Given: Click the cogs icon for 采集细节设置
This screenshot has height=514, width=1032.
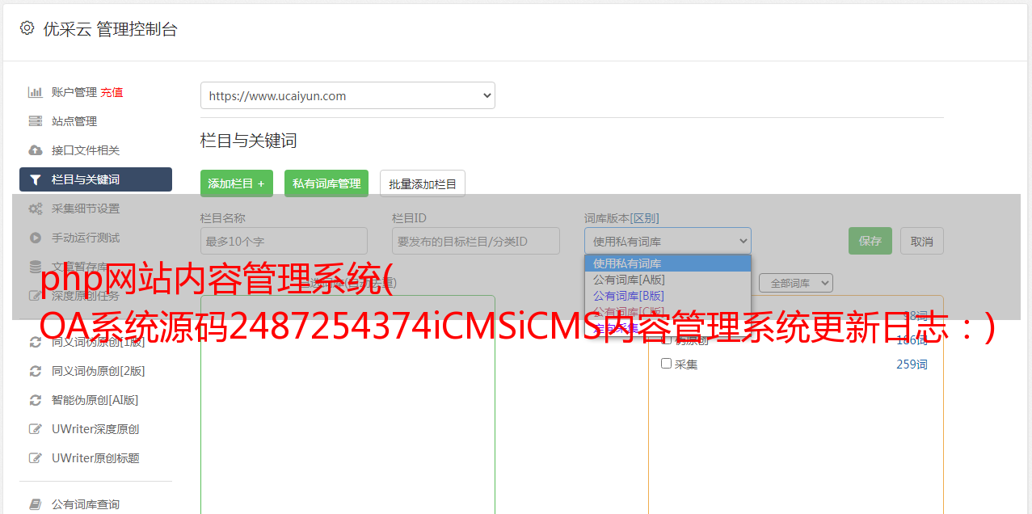Looking at the screenshot, I should click(x=36, y=209).
